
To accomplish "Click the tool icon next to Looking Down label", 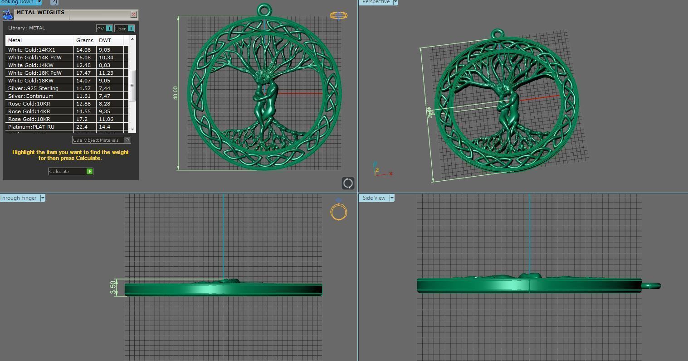I will click(54, 2).
